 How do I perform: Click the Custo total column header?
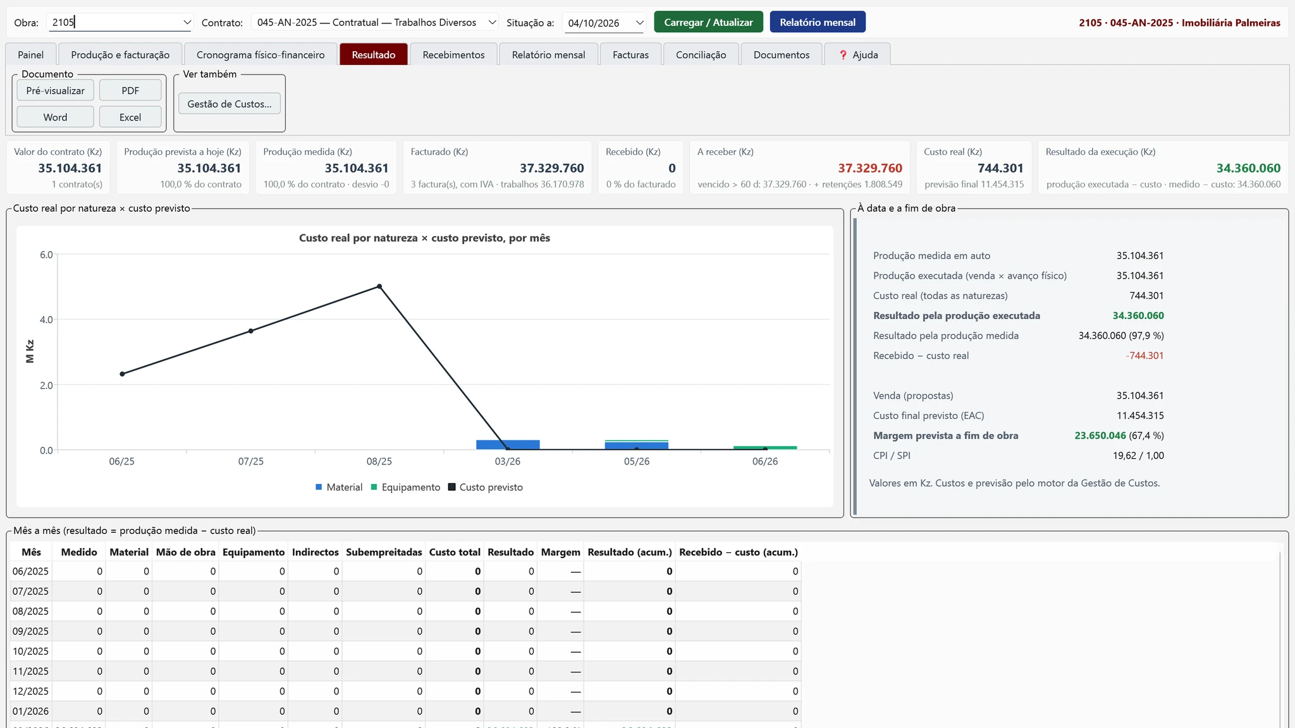pyautogui.click(x=455, y=552)
